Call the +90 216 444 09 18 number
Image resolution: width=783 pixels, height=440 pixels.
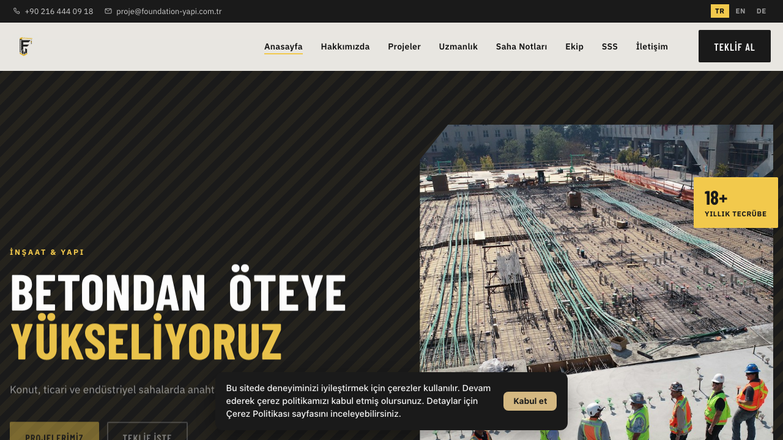(x=59, y=11)
